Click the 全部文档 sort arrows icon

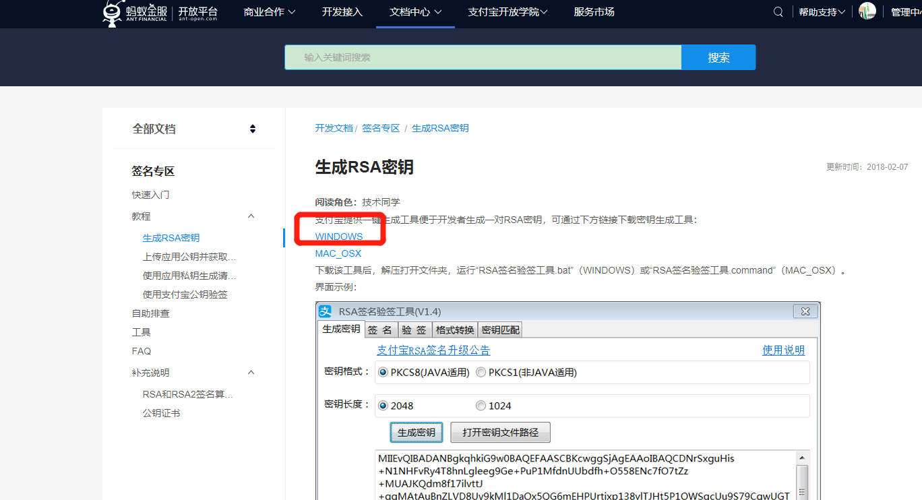click(253, 129)
